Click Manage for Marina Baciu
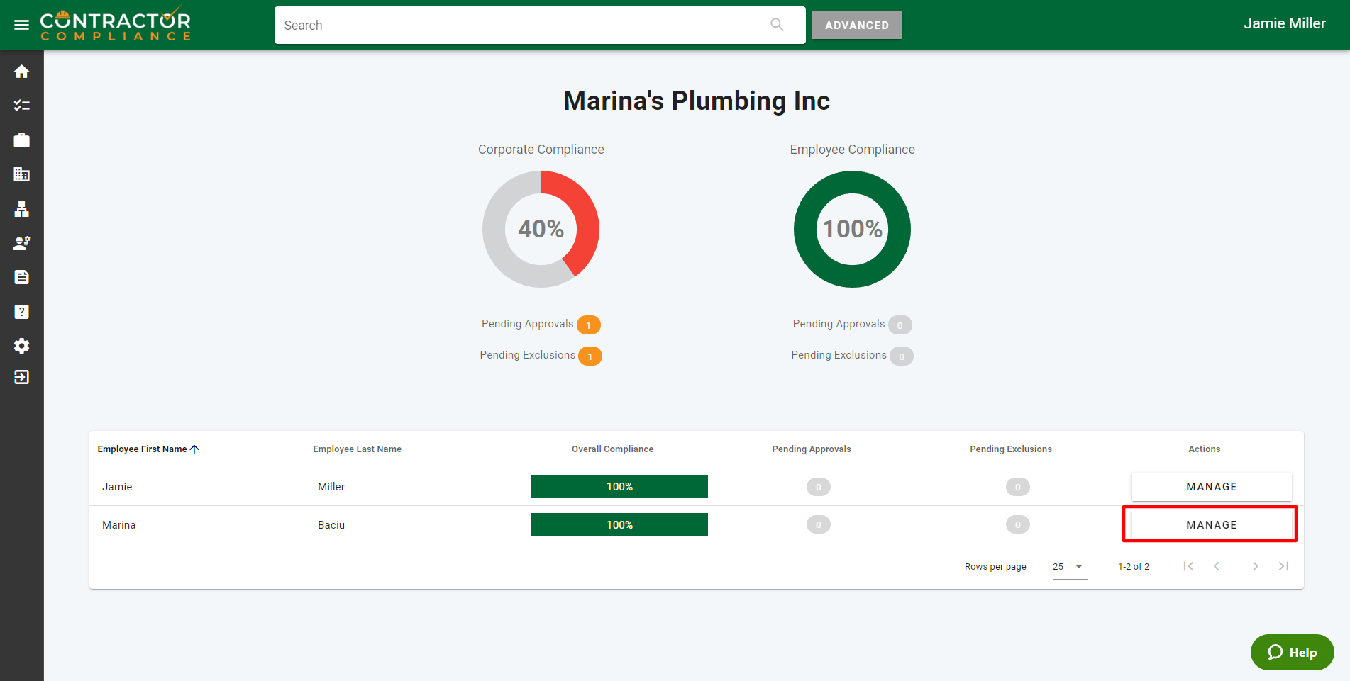The width and height of the screenshot is (1350, 681). tap(1210, 525)
